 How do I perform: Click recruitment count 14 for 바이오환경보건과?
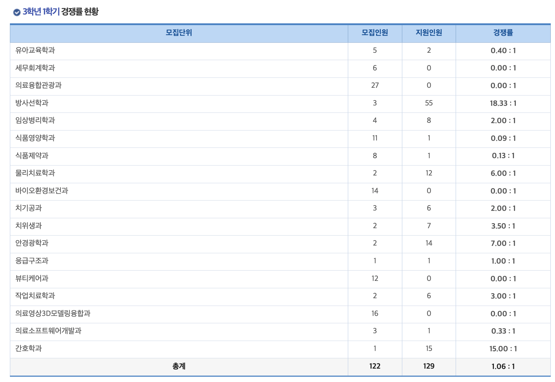point(375,191)
